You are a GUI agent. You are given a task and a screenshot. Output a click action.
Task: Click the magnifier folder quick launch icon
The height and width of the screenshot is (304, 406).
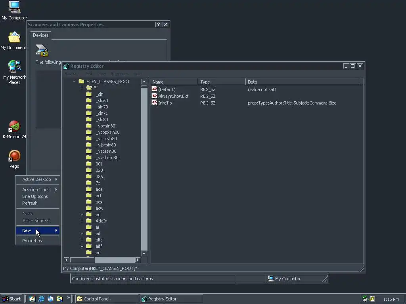tap(59, 299)
